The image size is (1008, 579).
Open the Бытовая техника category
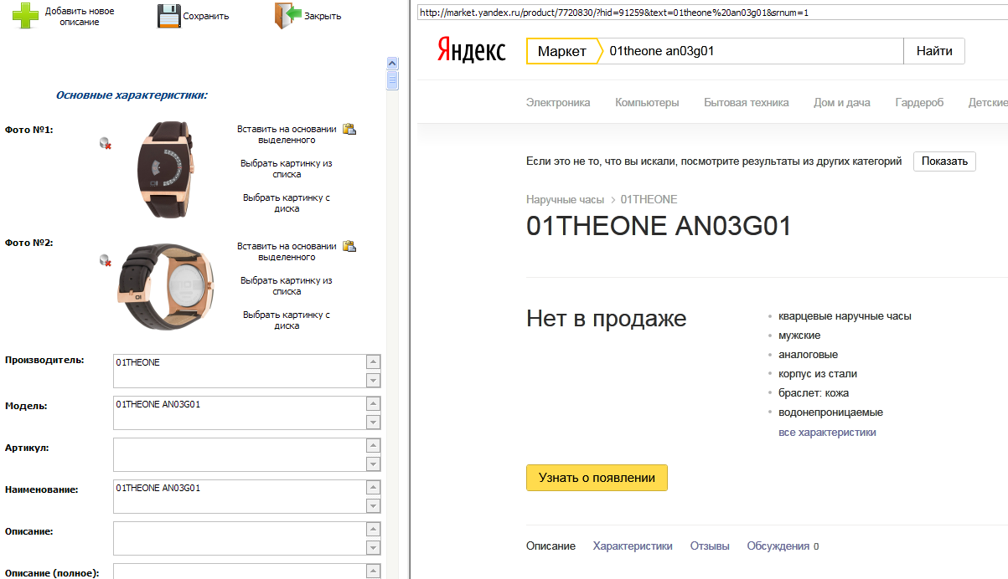click(747, 102)
